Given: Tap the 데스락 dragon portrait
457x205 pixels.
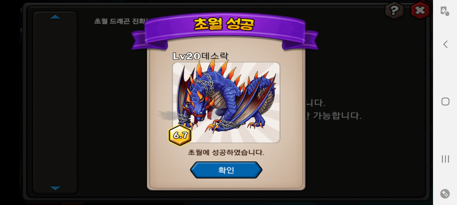Looking at the screenshot, I should pyautogui.click(x=226, y=102).
